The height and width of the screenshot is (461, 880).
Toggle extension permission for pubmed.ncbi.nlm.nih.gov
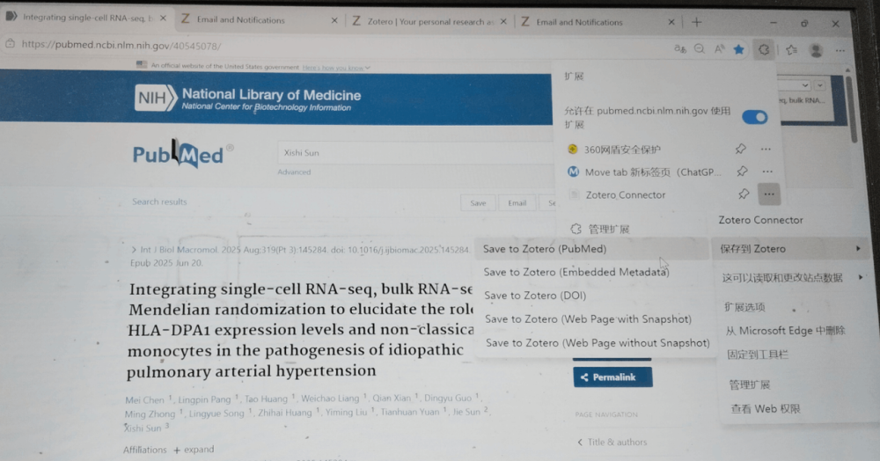[755, 117]
